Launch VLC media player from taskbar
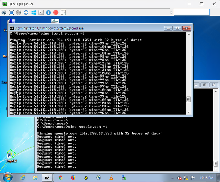The height and width of the screenshot is (182, 220). coord(111,178)
